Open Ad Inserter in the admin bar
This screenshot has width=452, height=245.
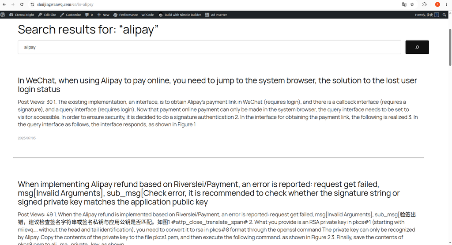pyautogui.click(x=216, y=15)
